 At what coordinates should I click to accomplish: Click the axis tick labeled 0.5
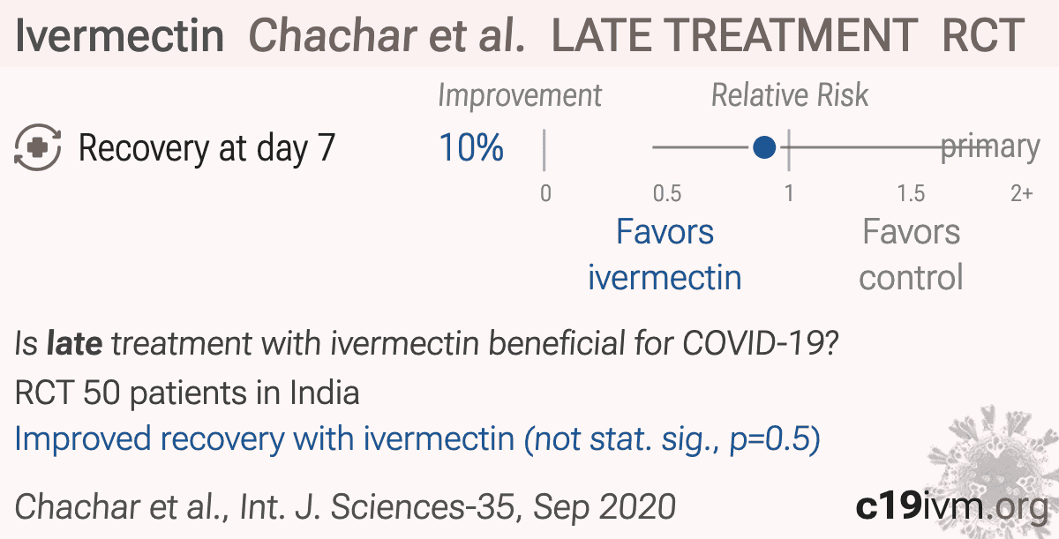[667, 193]
